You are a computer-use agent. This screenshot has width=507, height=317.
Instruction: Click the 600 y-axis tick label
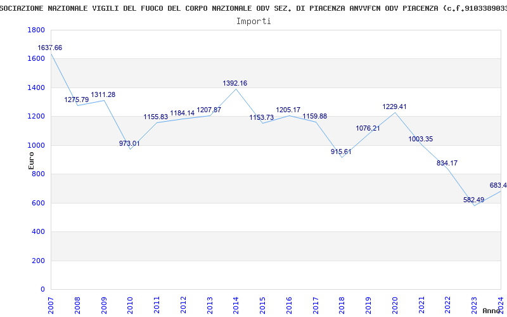[x=38, y=204]
